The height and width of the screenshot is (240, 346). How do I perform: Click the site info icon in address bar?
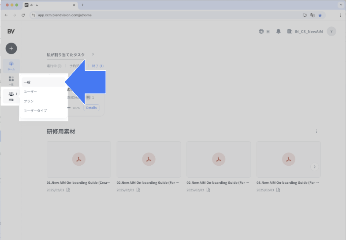click(33, 15)
